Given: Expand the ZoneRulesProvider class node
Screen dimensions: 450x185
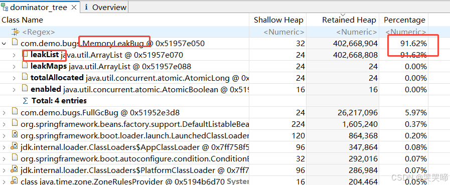Looking at the screenshot, I should (x=4, y=181).
